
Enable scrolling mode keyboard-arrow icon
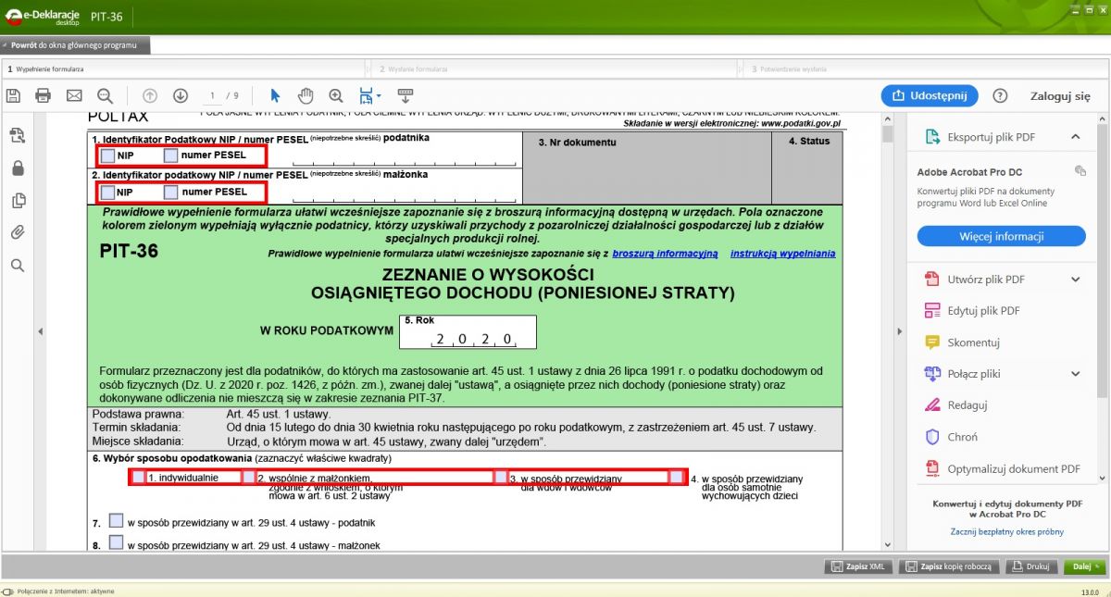point(405,94)
